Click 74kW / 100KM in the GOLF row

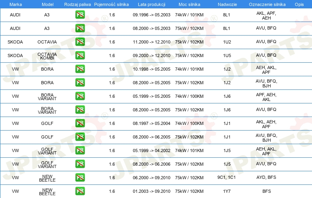[189, 123]
